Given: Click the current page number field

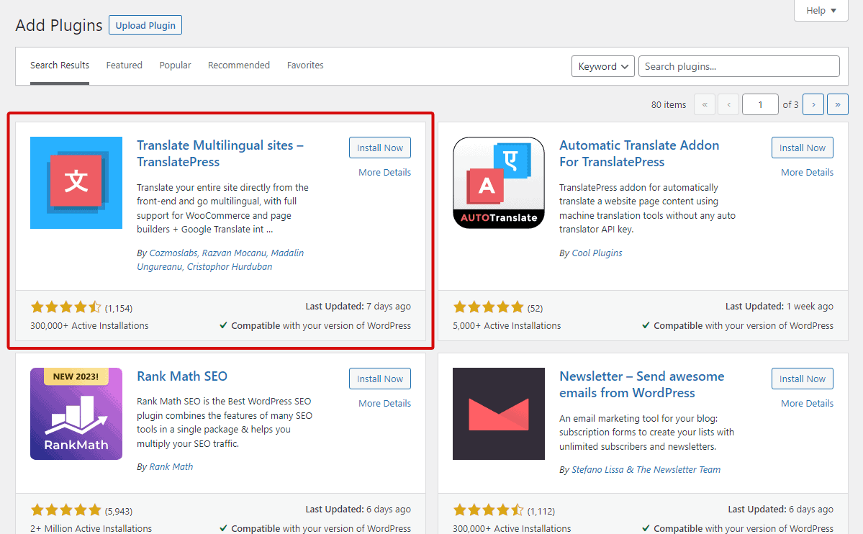Looking at the screenshot, I should pos(759,104).
